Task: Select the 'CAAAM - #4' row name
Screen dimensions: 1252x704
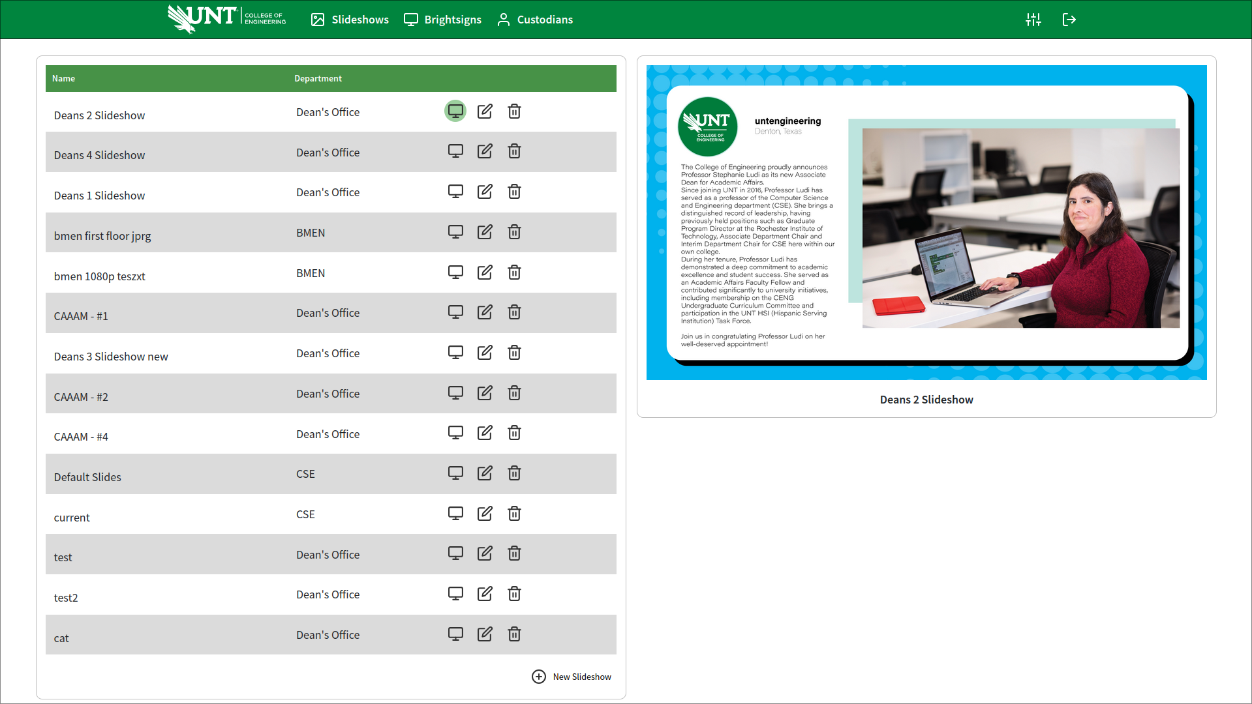Action: pyautogui.click(x=81, y=437)
